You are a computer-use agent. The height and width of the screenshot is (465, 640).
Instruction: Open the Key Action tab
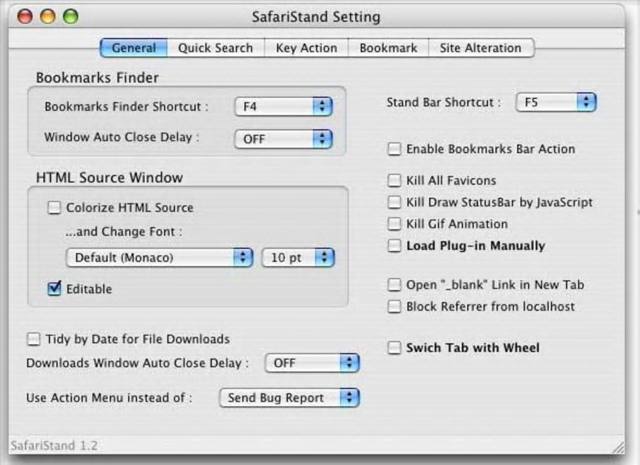click(306, 48)
